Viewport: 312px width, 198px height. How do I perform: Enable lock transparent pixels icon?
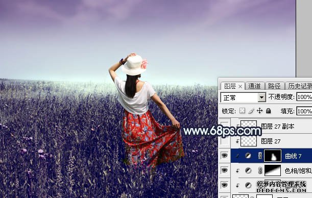(x=242, y=111)
